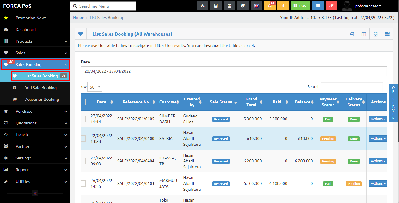Click the CSS3 styles icon in top bar
This screenshot has width=399, height=203.
243,6
